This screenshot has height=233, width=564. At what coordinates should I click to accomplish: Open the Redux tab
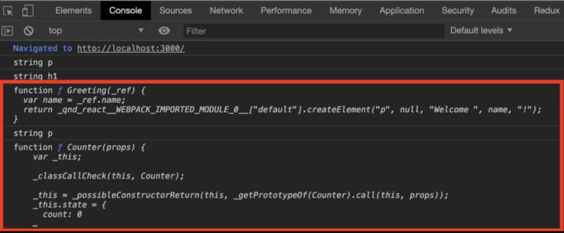547,10
